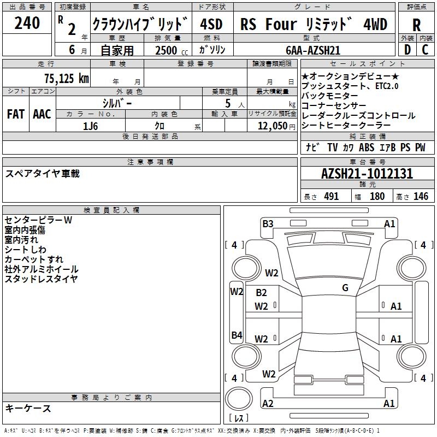
Task: Click the スペアタイヤ車載 note text
Action: [x=43, y=174]
